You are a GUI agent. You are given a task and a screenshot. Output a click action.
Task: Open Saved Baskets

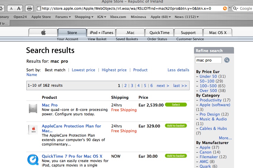point(127,39)
